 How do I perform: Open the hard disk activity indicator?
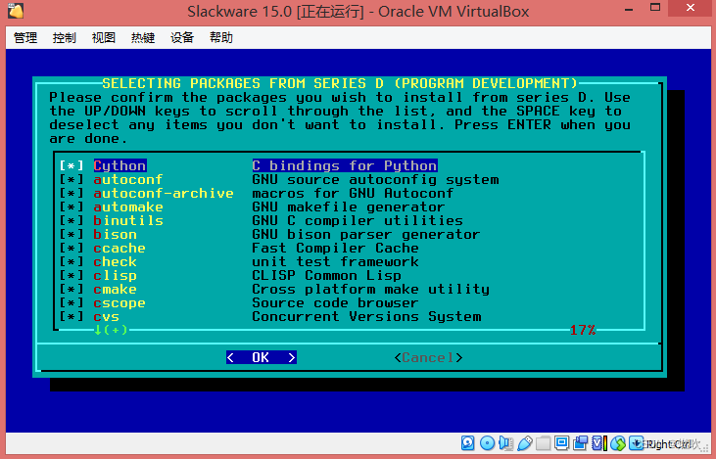(467, 442)
